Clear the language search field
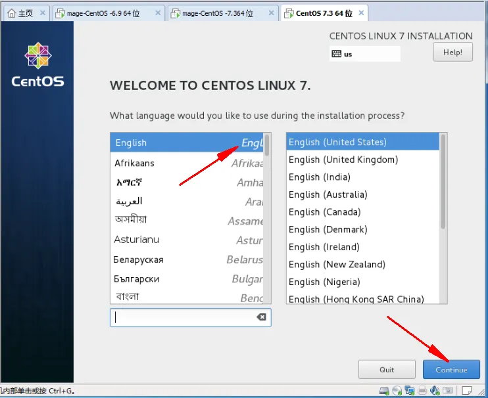 pyautogui.click(x=261, y=317)
